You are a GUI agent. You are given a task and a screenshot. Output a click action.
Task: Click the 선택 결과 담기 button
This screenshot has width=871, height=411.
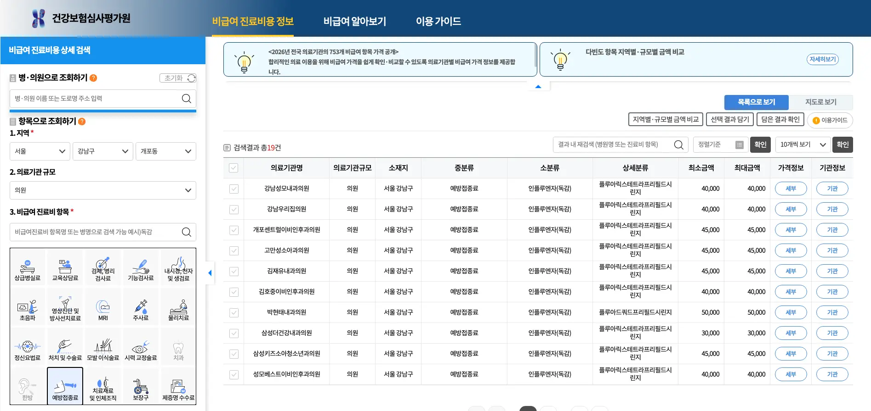coord(730,119)
